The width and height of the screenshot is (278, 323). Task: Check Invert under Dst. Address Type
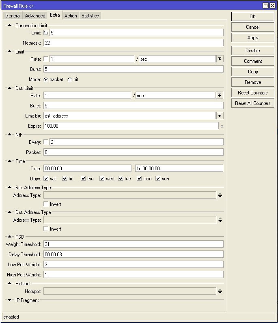[46, 229]
